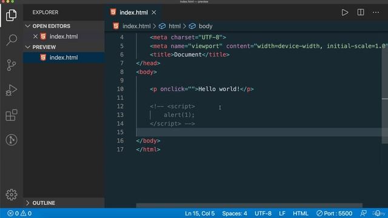The width and height of the screenshot is (388, 218).
Task: Place cursor on empty line 15
Action: tap(259, 132)
